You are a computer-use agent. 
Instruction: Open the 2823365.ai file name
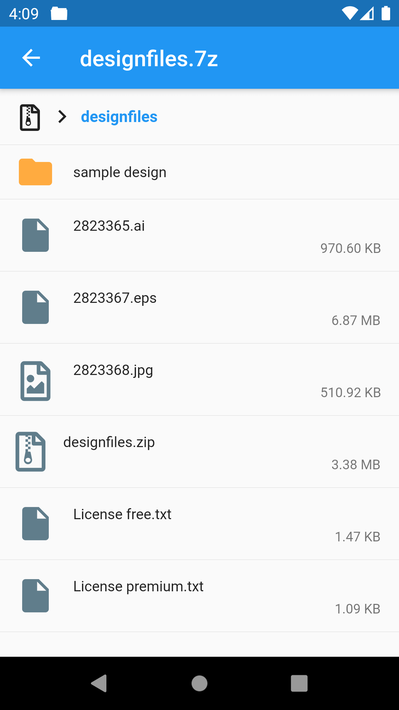(x=109, y=226)
